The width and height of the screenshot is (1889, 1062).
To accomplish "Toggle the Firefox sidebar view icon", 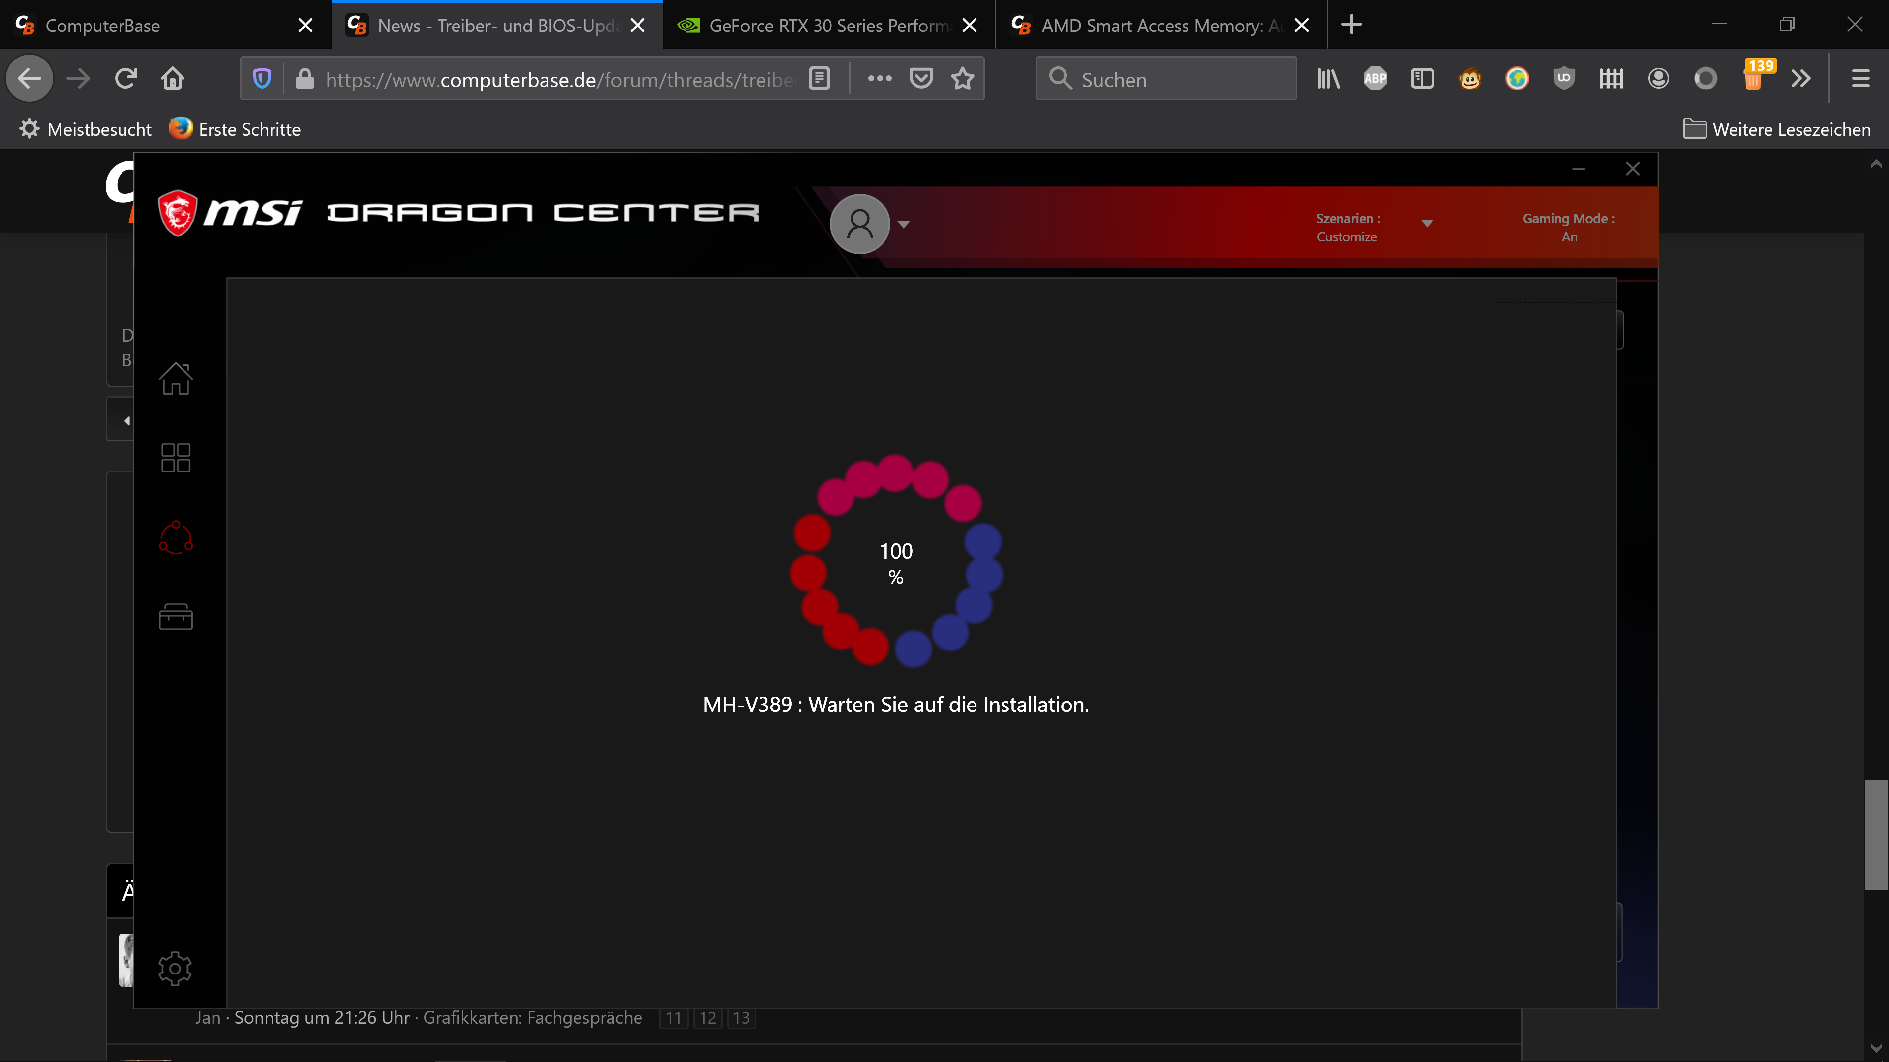I will coord(1422,79).
